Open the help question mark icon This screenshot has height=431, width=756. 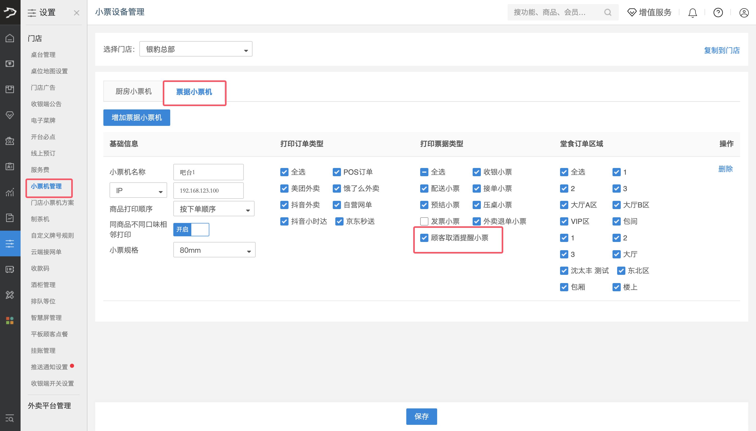coord(718,13)
